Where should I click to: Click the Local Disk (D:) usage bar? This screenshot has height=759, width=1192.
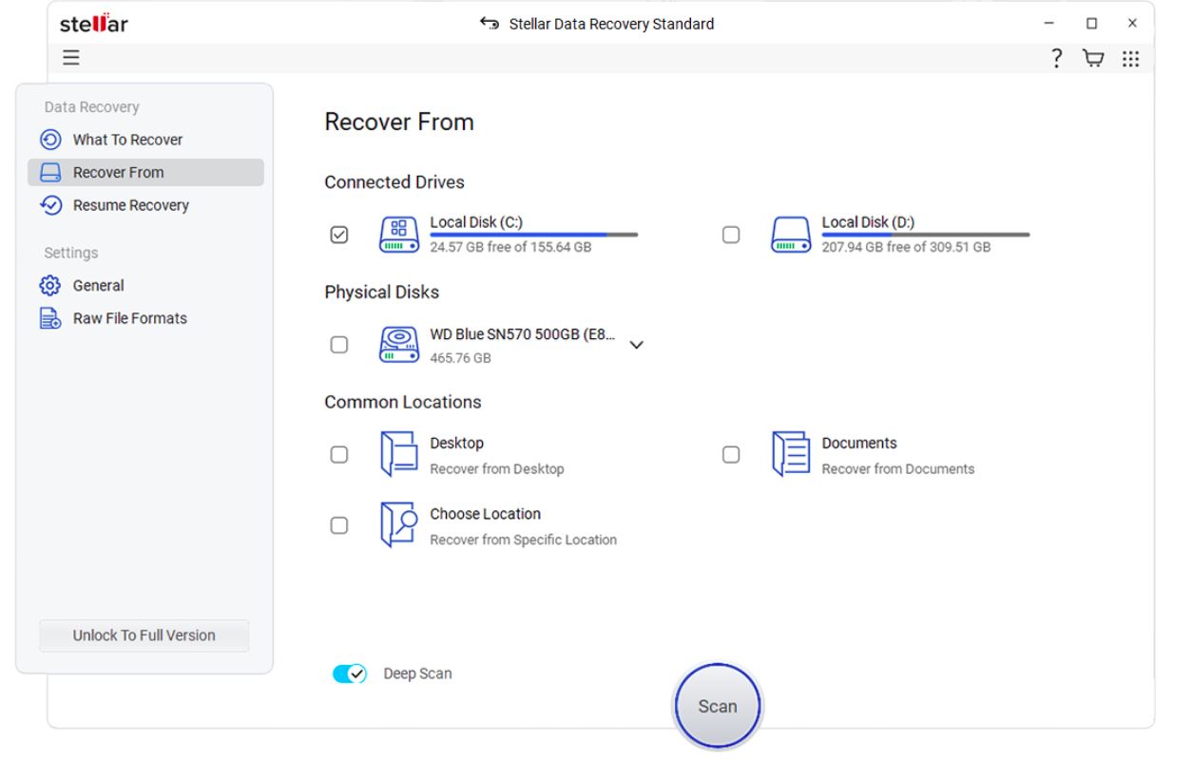coord(926,235)
